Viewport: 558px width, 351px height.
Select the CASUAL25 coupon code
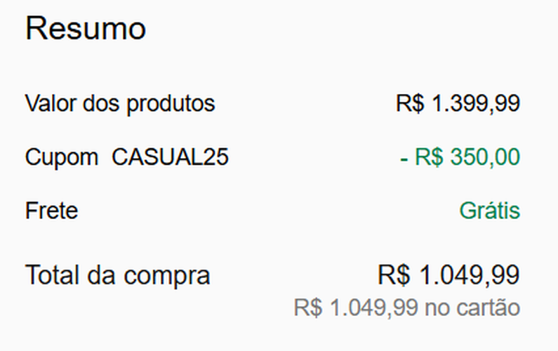pyautogui.click(x=170, y=157)
